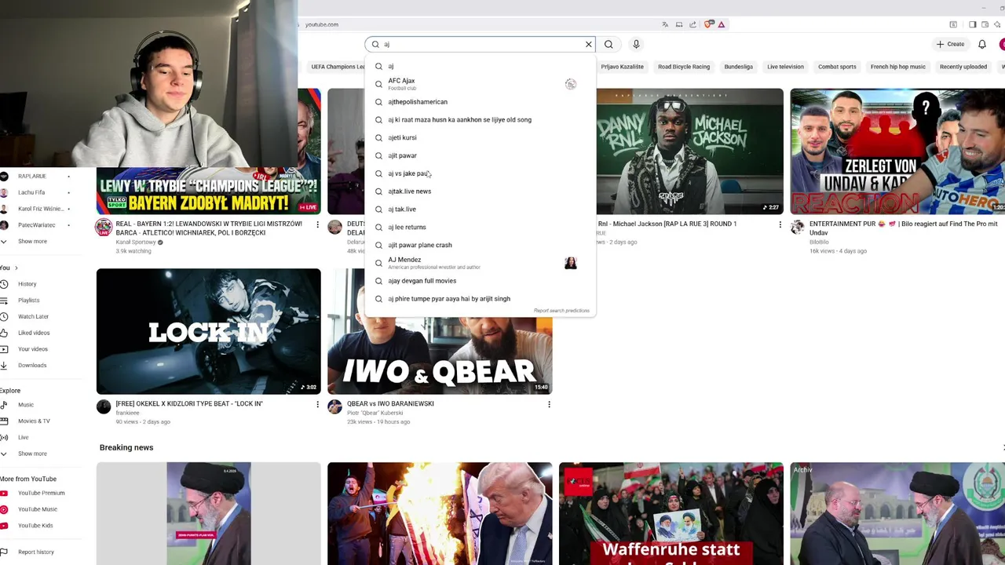Open Playlists in the sidebar
Viewport: 1005px width, 565px height.
pos(28,301)
